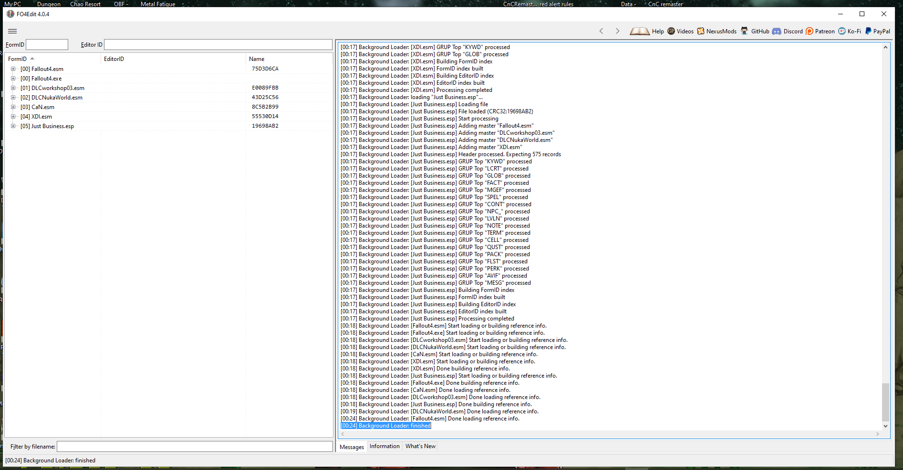
Task: Open the 'CnC remaster' desktop item
Action: [665, 4]
